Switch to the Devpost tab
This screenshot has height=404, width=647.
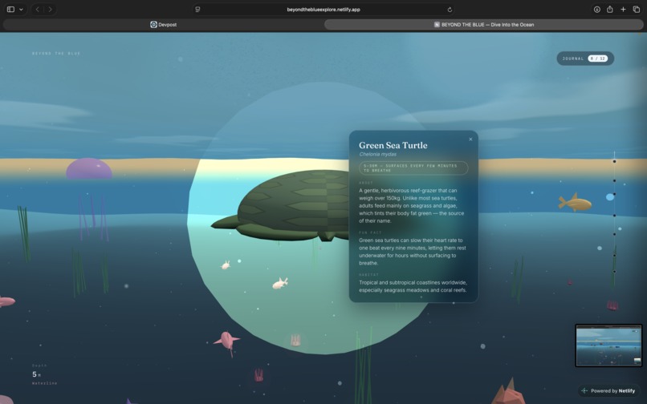(164, 25)
